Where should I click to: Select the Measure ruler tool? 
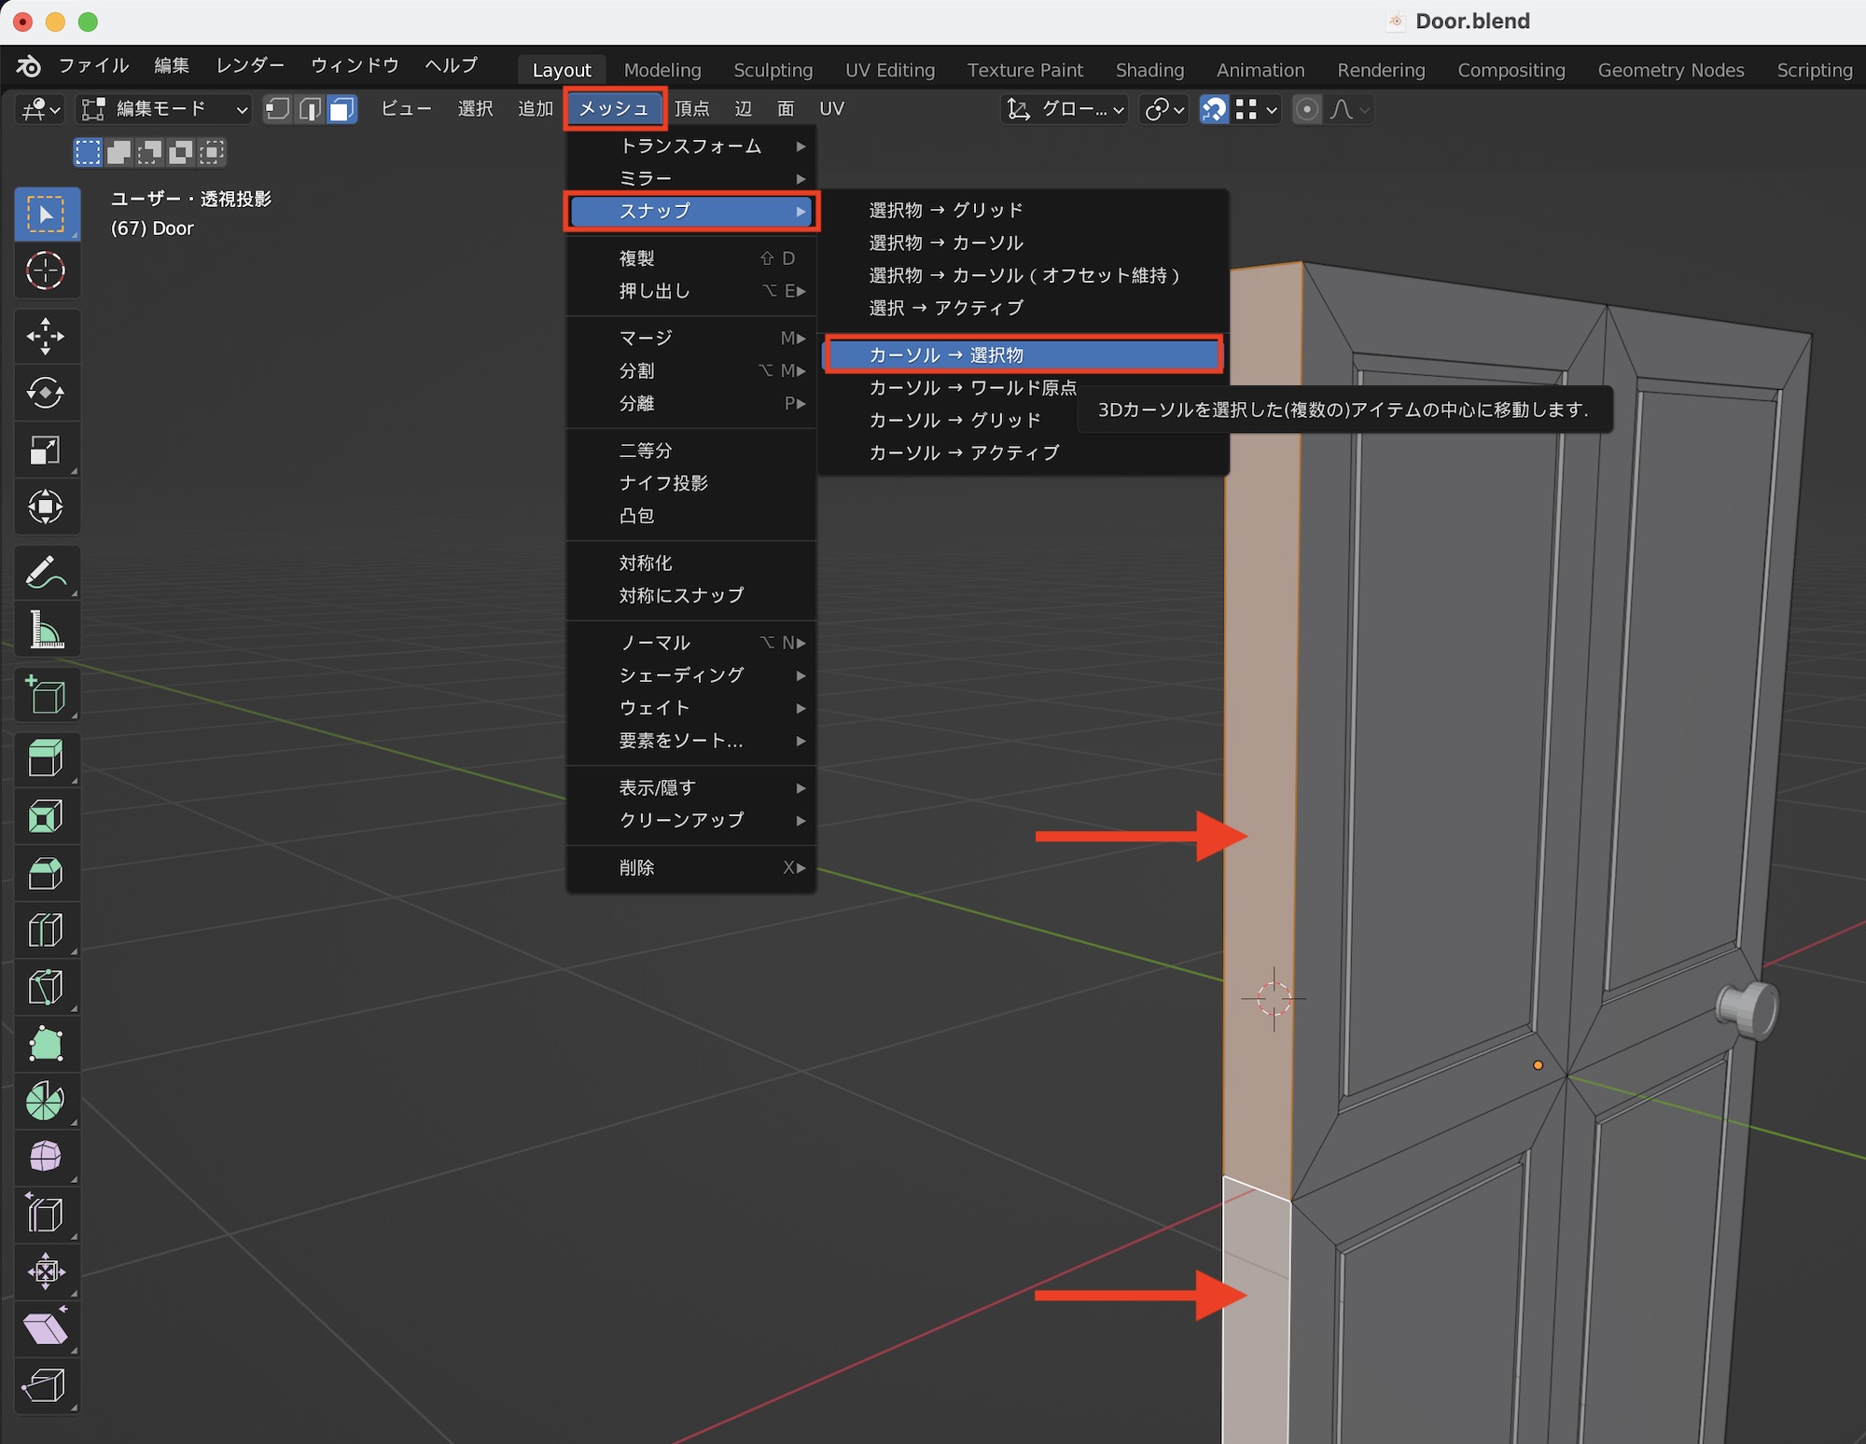(46, 630)
